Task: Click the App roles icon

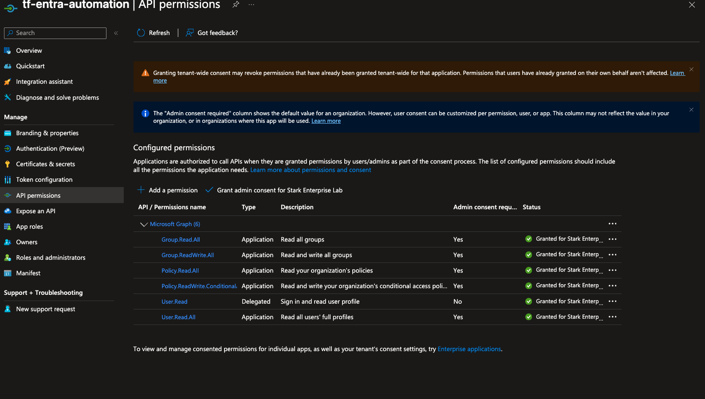Action: (8, 227)
